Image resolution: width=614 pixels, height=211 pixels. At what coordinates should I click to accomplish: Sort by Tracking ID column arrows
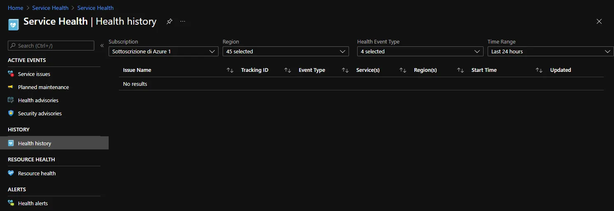[x=288, y=70]
